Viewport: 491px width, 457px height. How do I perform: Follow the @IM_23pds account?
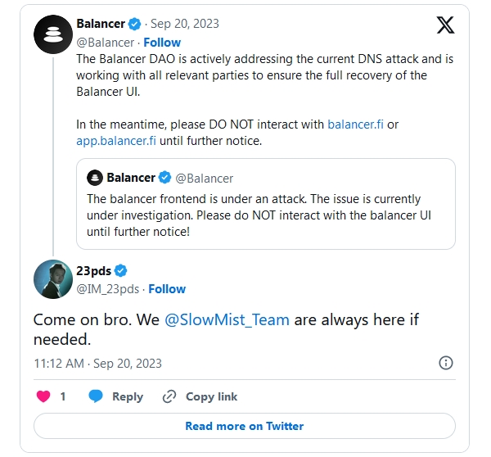point(167,288)
